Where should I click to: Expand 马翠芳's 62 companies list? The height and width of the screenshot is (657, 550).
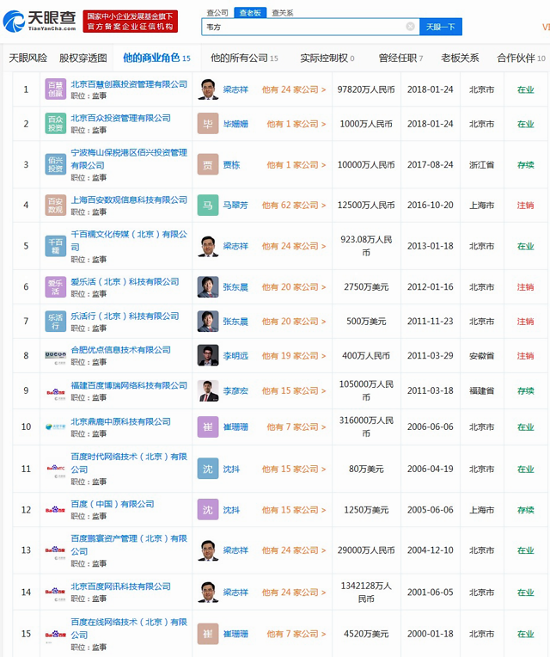tap(294, 206)
